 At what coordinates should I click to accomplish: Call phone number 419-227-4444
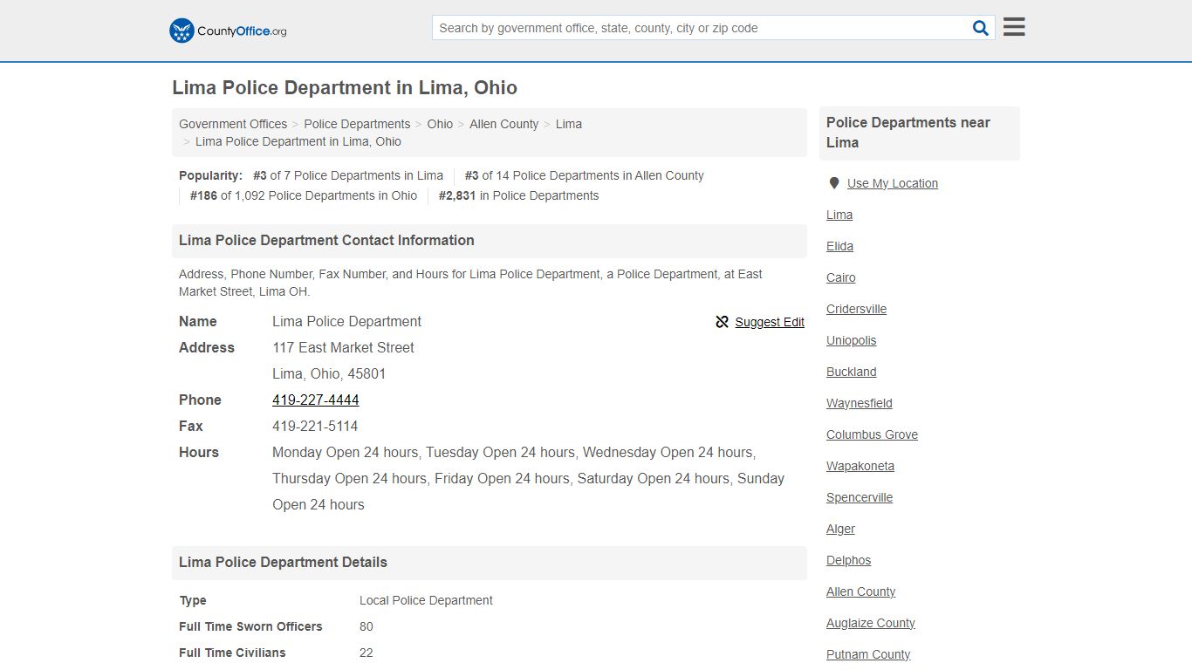click(316, 400)
